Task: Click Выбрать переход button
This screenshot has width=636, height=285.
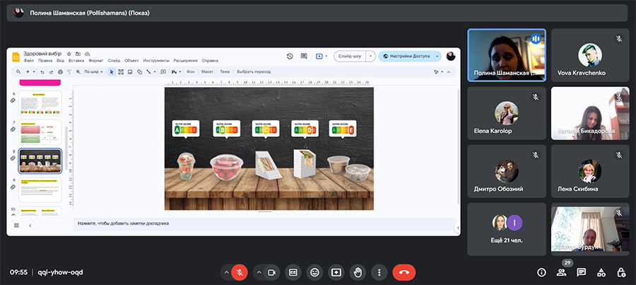Action: point(254,72)
